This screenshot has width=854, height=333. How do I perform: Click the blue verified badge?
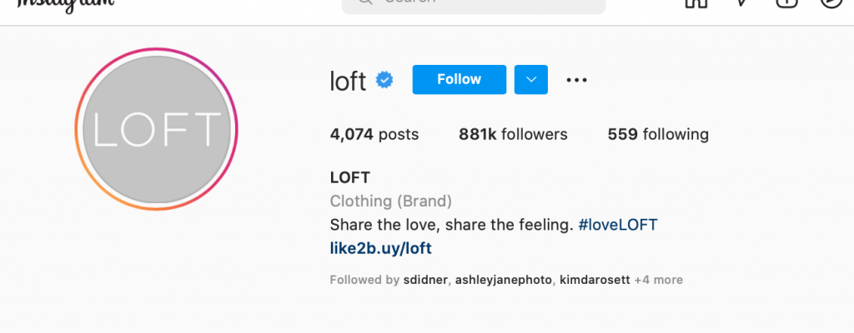pos(384,80)
